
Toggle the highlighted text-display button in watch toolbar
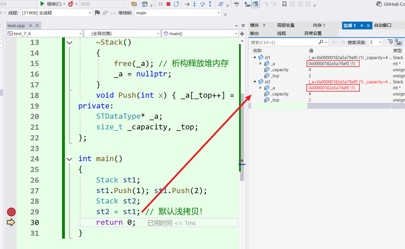click(399, 42)
